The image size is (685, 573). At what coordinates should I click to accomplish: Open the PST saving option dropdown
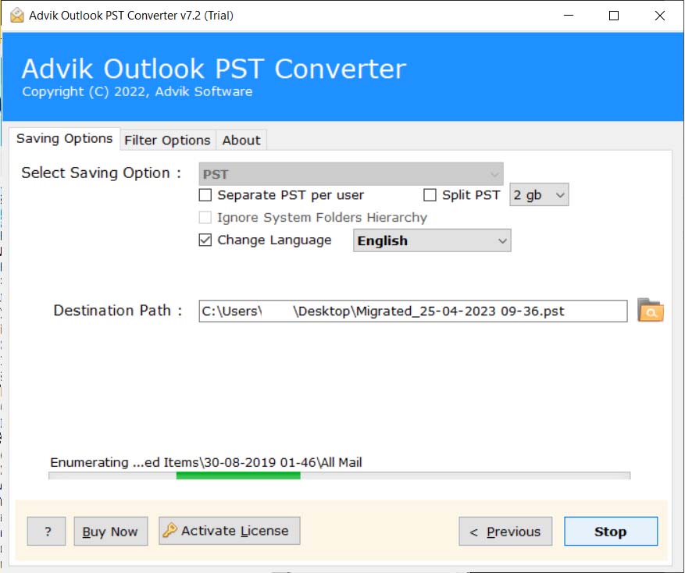(x=351, y=174)
